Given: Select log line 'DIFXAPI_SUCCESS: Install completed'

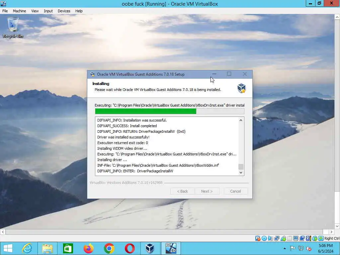Looking at the screenshot, I should point(127,126).
